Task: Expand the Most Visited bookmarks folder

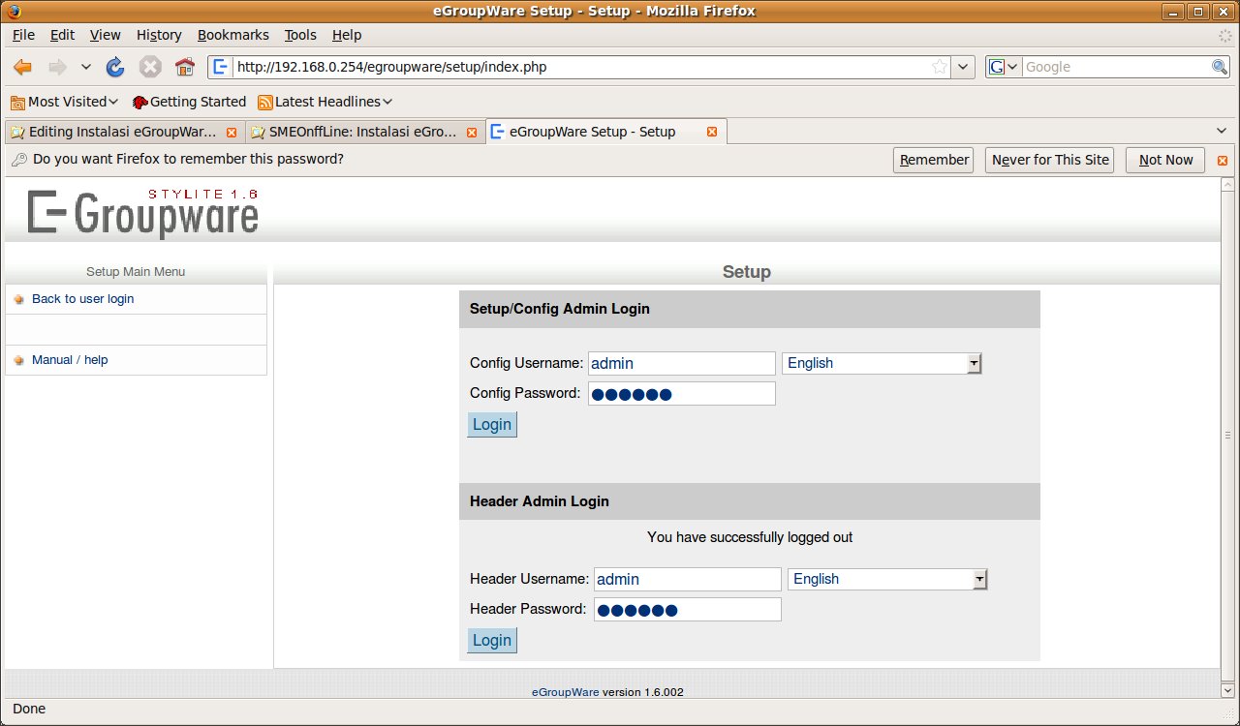Action: tap(64, 102)
